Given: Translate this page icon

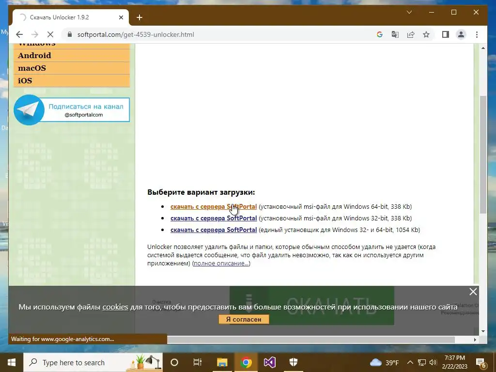Looking at the screenshot, I should (x=395, y=34).
